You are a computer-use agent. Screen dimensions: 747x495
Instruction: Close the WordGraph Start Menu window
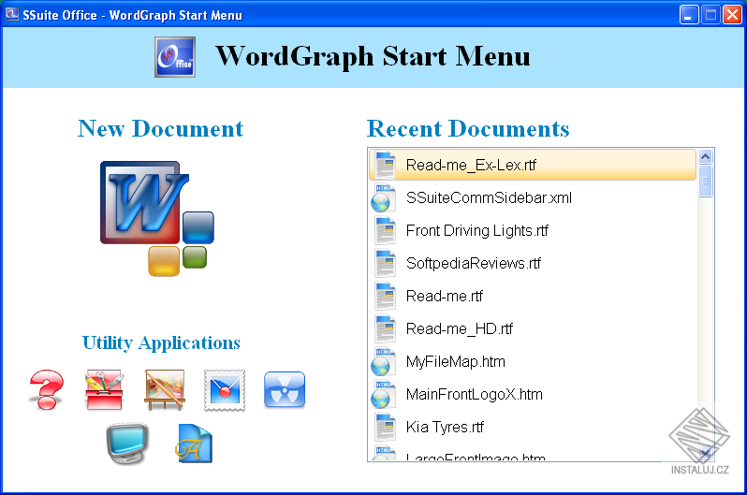click(732, 15)
